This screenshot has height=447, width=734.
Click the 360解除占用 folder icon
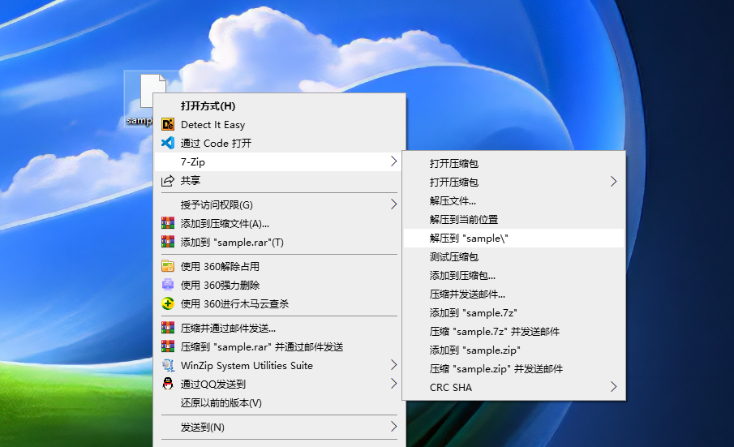pyautogui.click(x=168, y=266)
